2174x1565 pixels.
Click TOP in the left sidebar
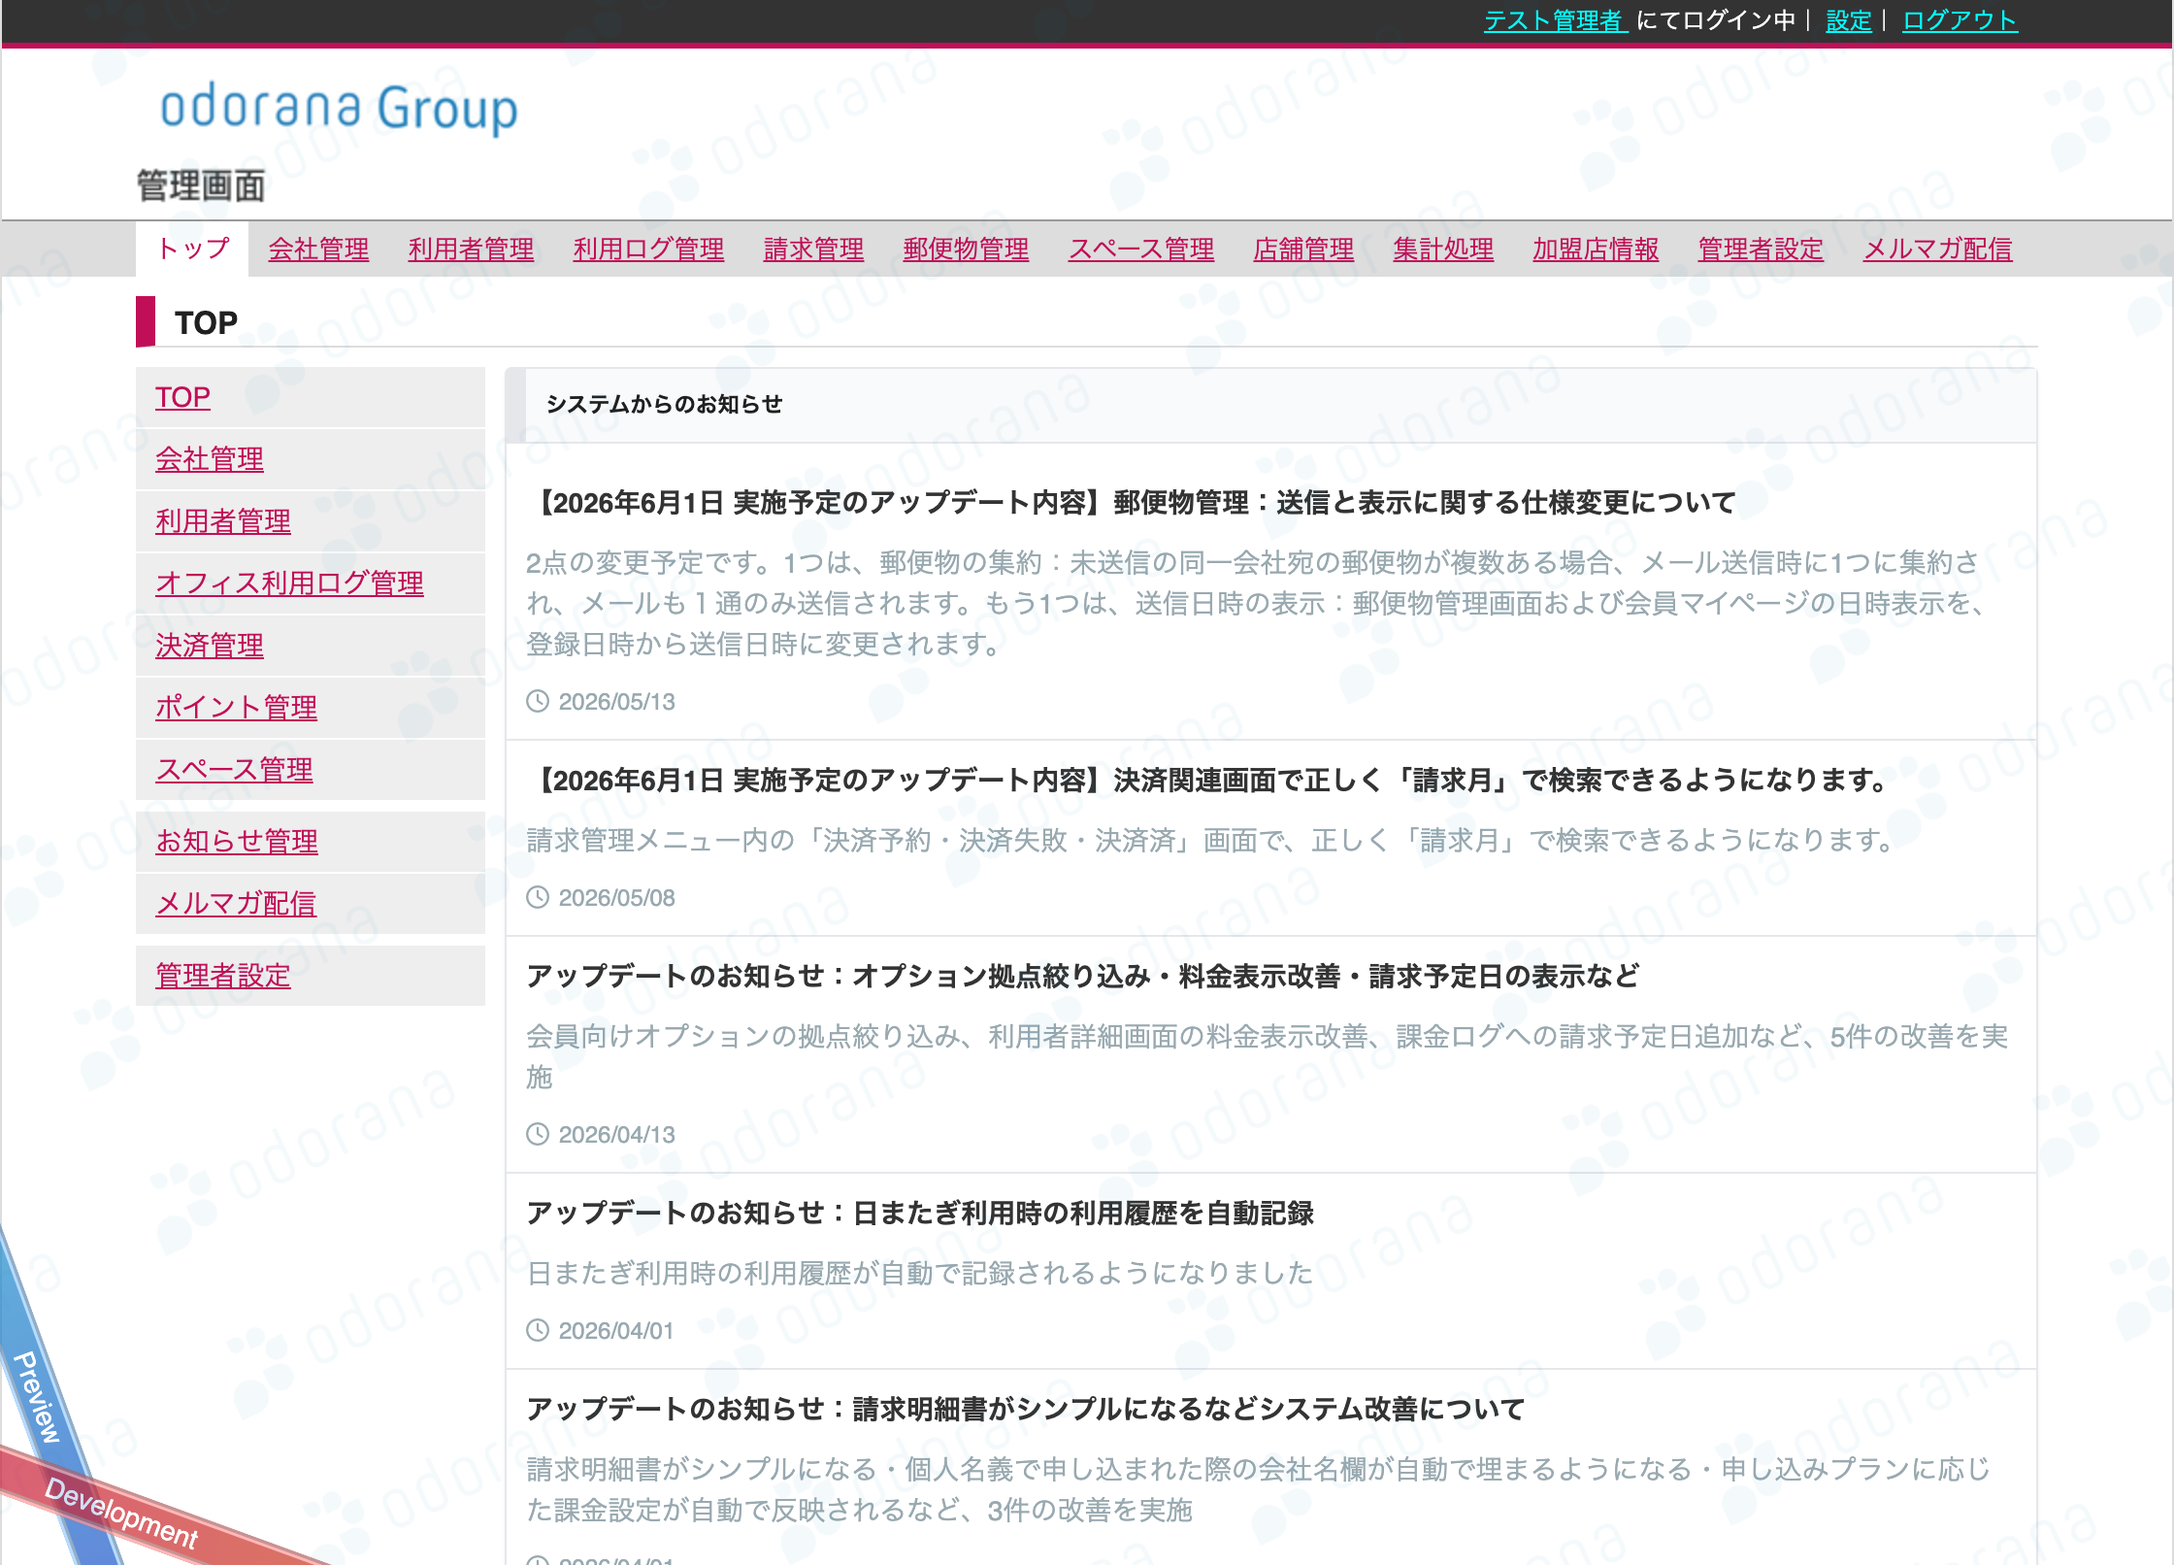tap(182, 397)
